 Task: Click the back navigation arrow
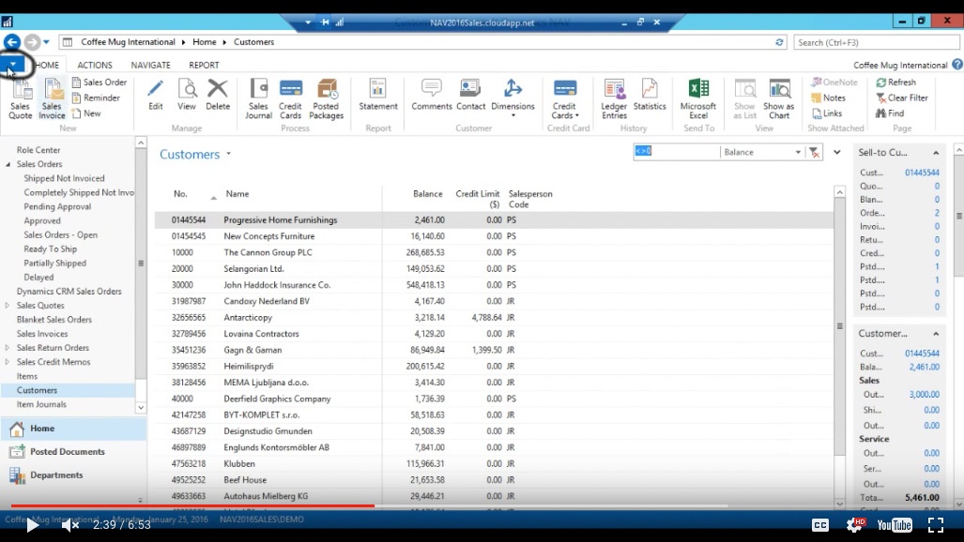click(11, 42)
